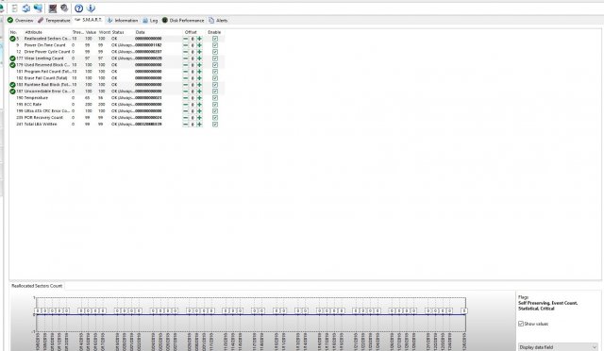
Task: Click green check icon on Uncorrectable Error row
Action: click(12, 92)
